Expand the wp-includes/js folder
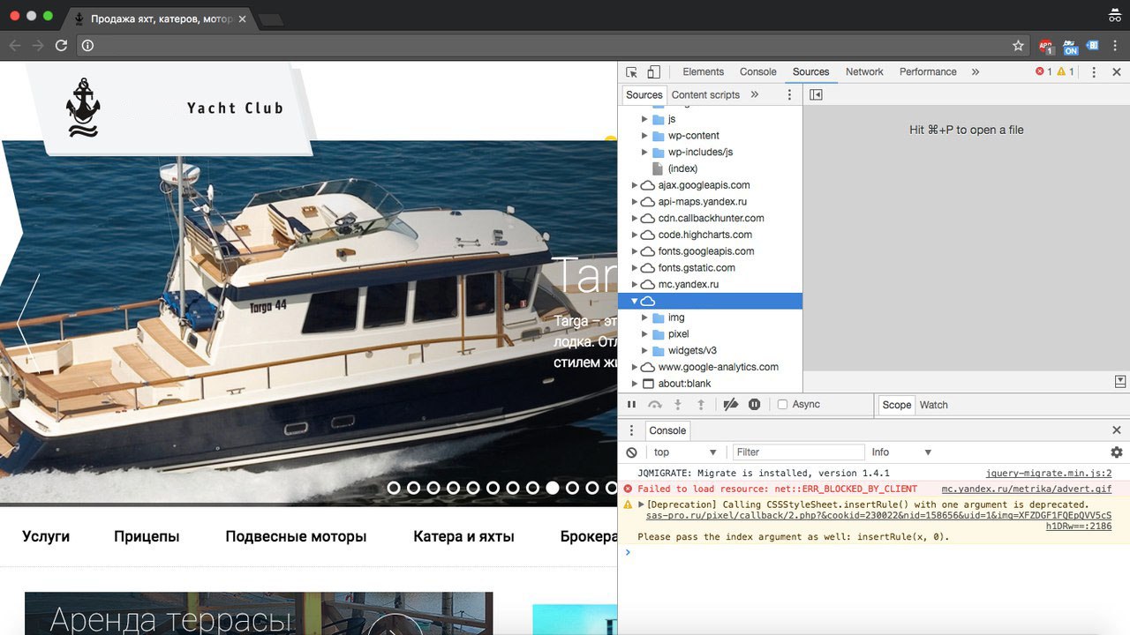Screen dimensions: 1130x635 pyautogui.click(x=644, y=153)
